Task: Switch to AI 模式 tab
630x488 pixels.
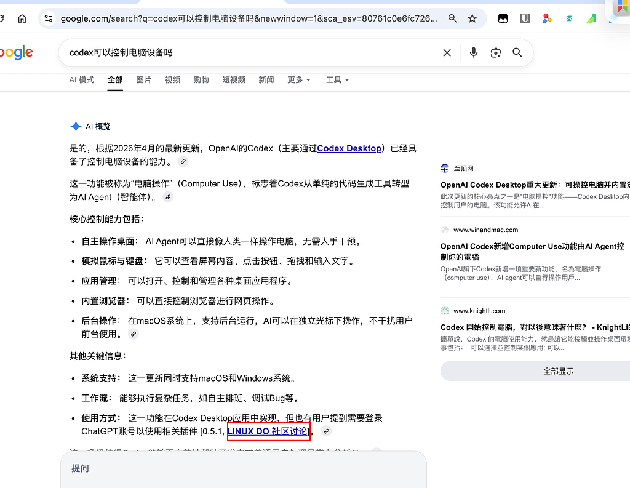Action: (82, 80)
